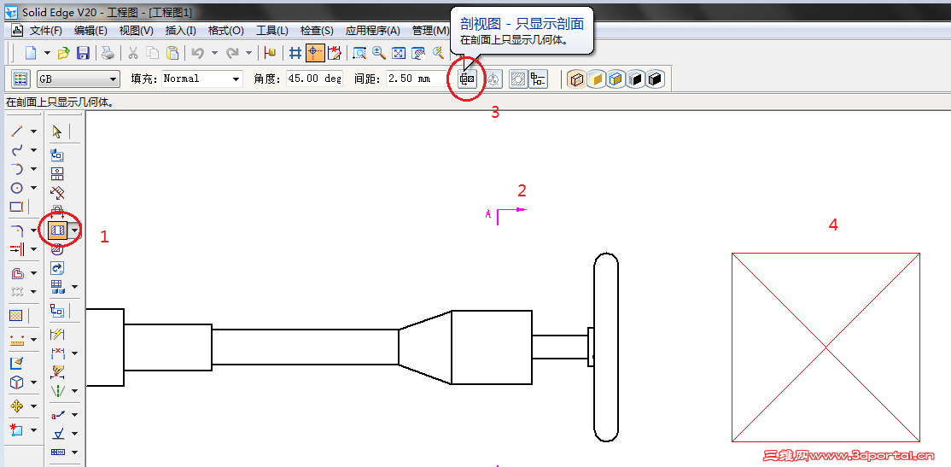Open the 格式(O) menu

point(225,31)
